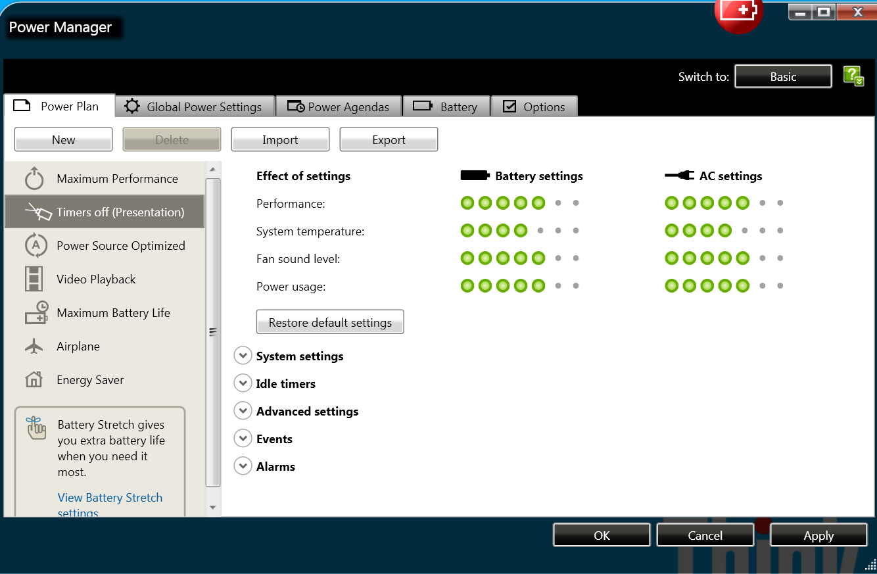Click the Battery Stretch reminder finger icon

coord(36,427)
